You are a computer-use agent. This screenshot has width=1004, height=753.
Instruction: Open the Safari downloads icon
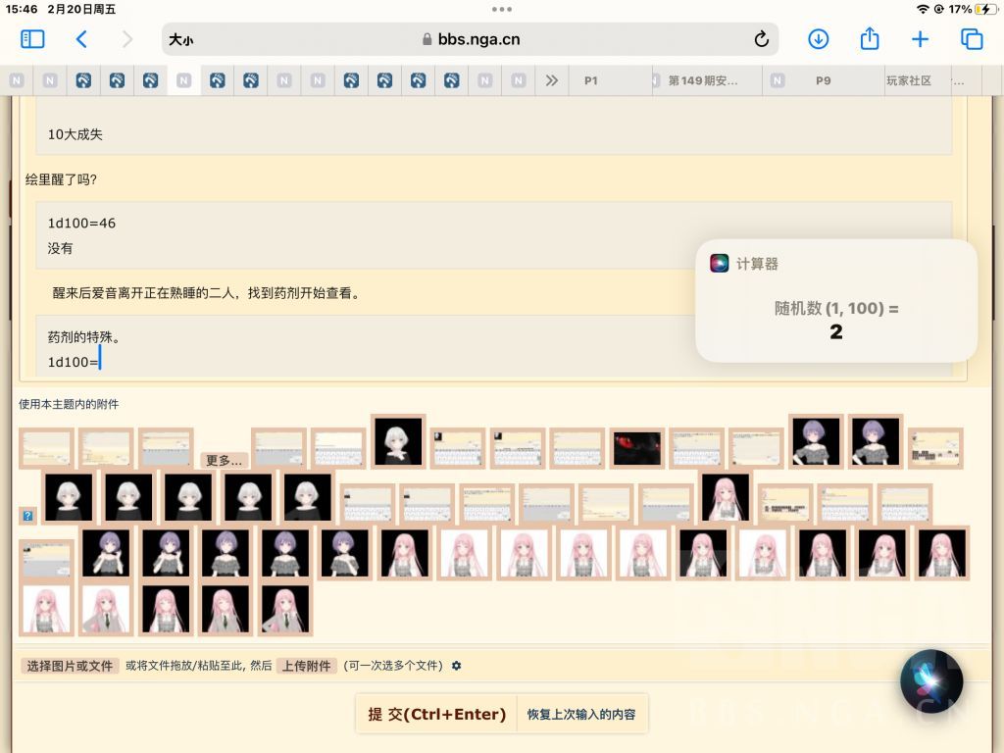point(818,39)
